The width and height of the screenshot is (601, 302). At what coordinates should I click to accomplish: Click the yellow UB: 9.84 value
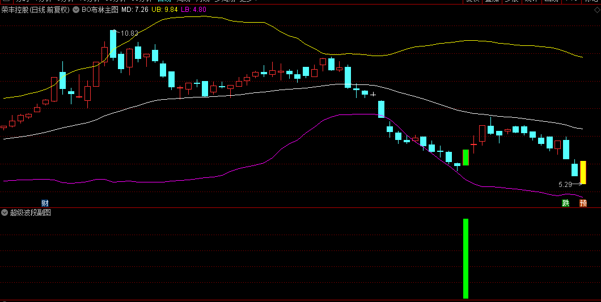[165, 10]
